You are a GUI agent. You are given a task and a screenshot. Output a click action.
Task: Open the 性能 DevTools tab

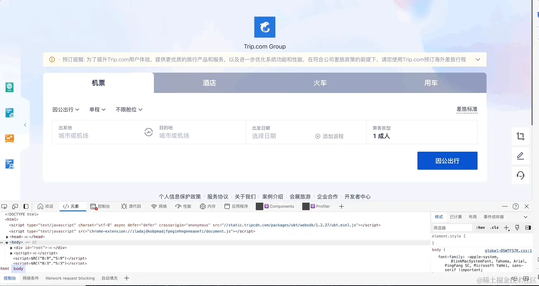[183, 206]
